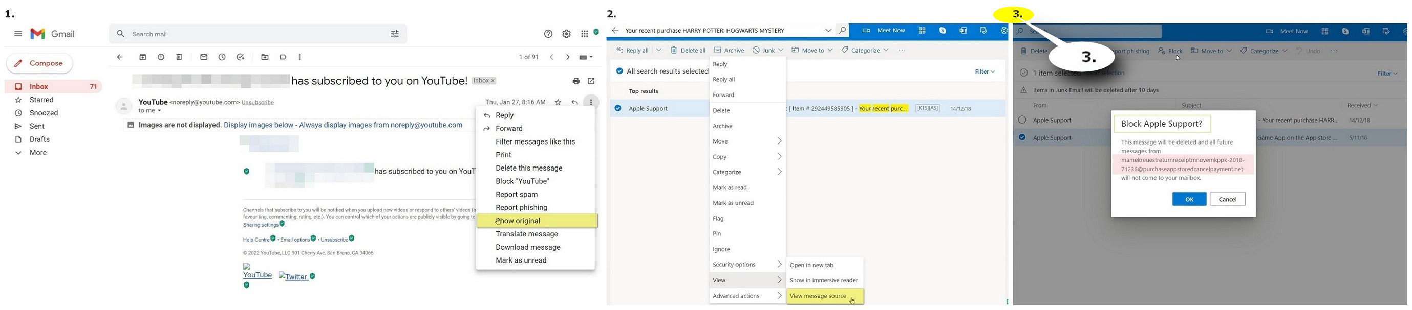
Task: Cancel the Block Apple Support dialog
Action: (1227, 199)
